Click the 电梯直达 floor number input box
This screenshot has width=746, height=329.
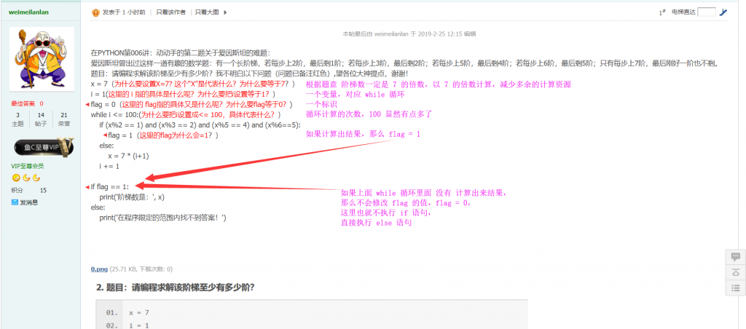pyautogui.click(x=707, y=12)
